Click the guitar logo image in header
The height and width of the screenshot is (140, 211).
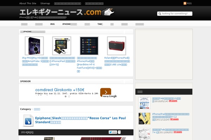(x=108, y=12)
